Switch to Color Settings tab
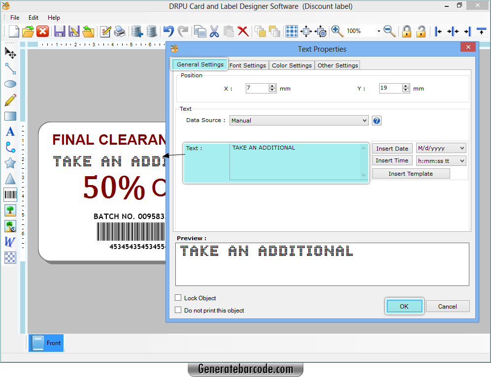Image resolution: width=491 pixels, height=377 pixels. click(x=292, y=65)
